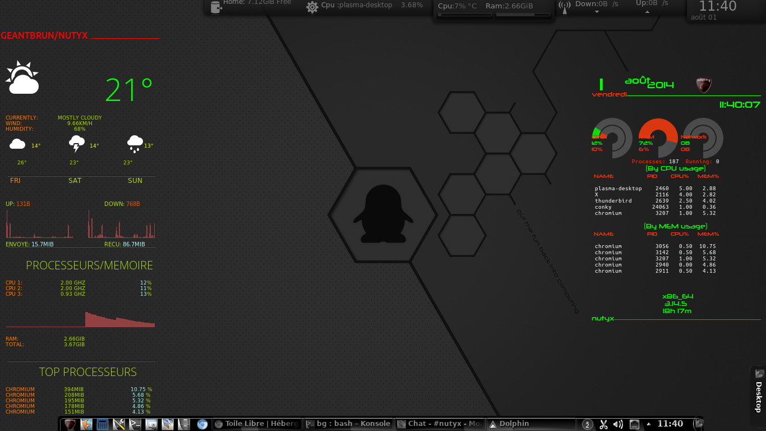Click Sunday's rain forecast icon
The width and height of the screenshot is (766, 431).
point(135,144)
